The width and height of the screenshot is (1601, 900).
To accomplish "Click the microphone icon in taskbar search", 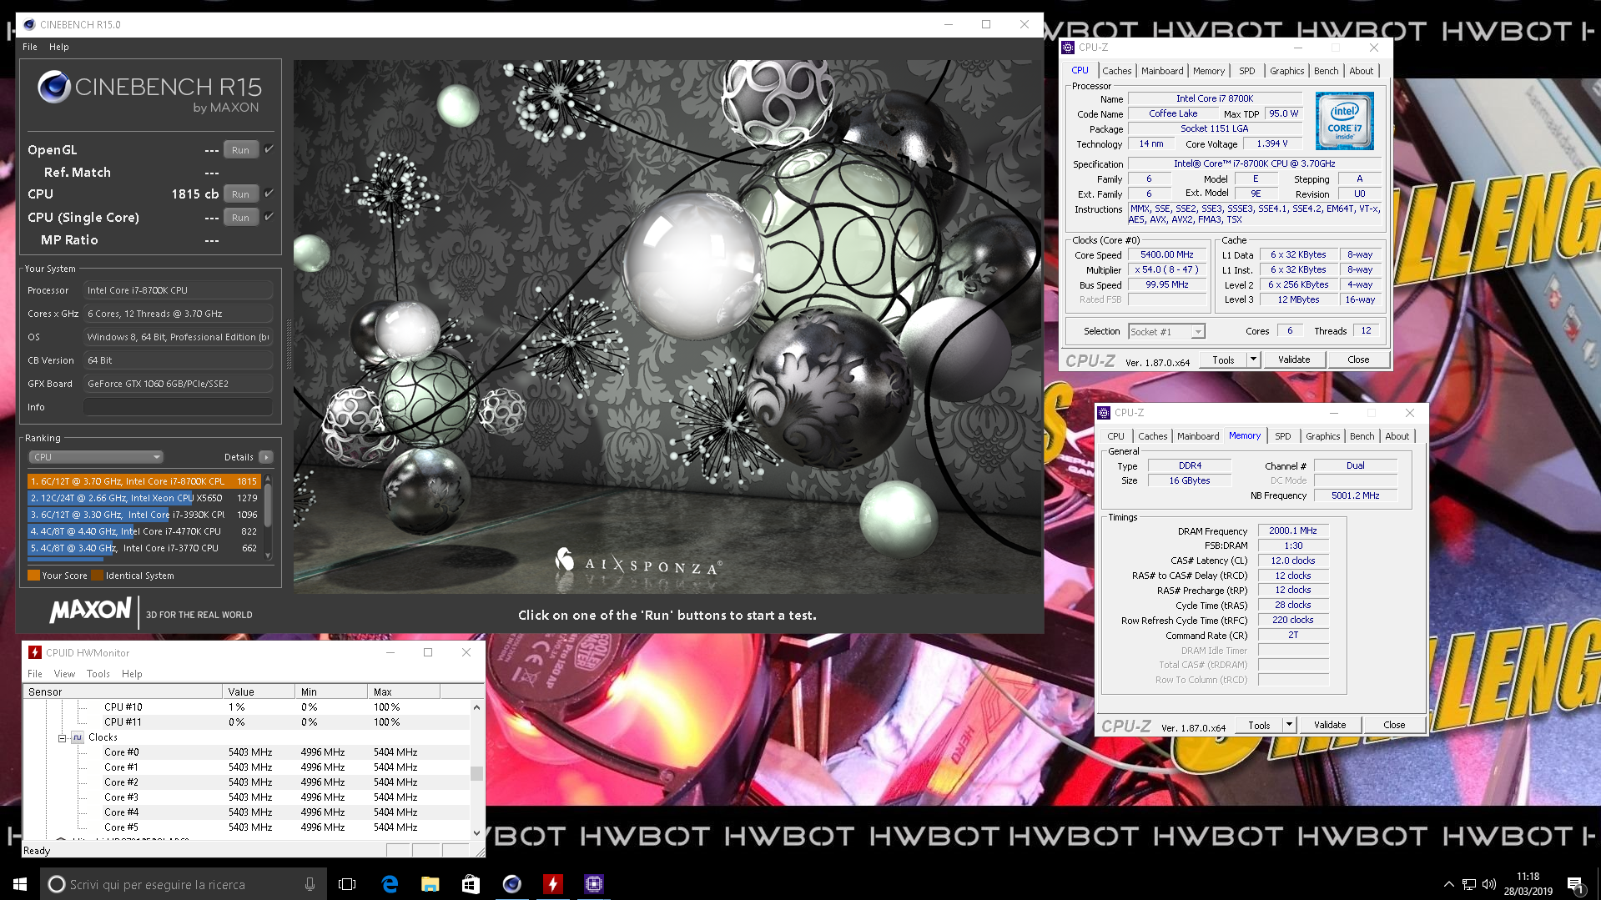I will click(x=310, y=884).
